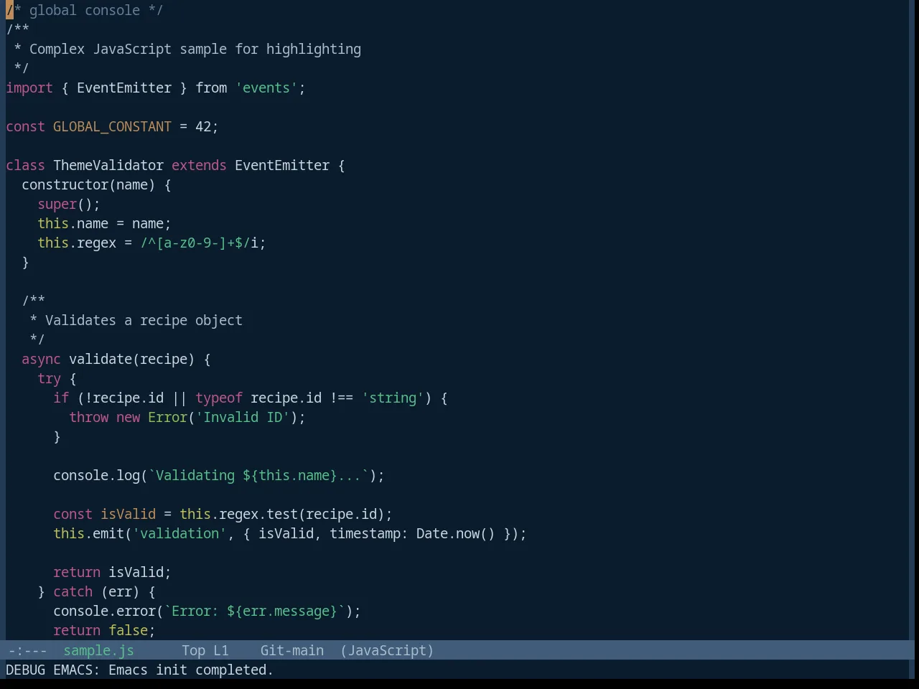Click the 'global console' comment text
Screen dimensions: 919x689
point(85,10)
